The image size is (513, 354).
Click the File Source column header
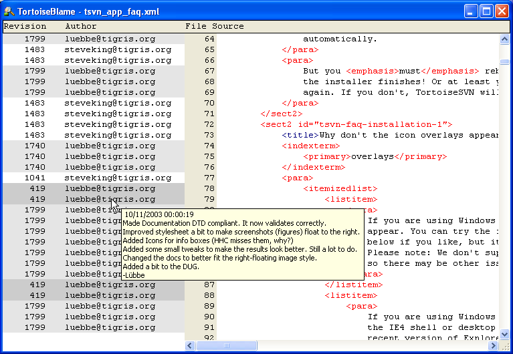(x=214, y=26)
